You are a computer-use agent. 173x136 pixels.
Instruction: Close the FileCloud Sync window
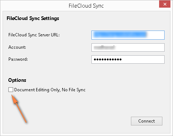[x=165, y=4]
